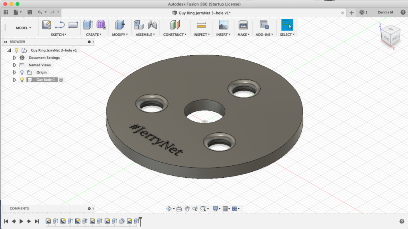Expand the Origin folder node
Screen dimensions: 408x229
coord(15,72)
